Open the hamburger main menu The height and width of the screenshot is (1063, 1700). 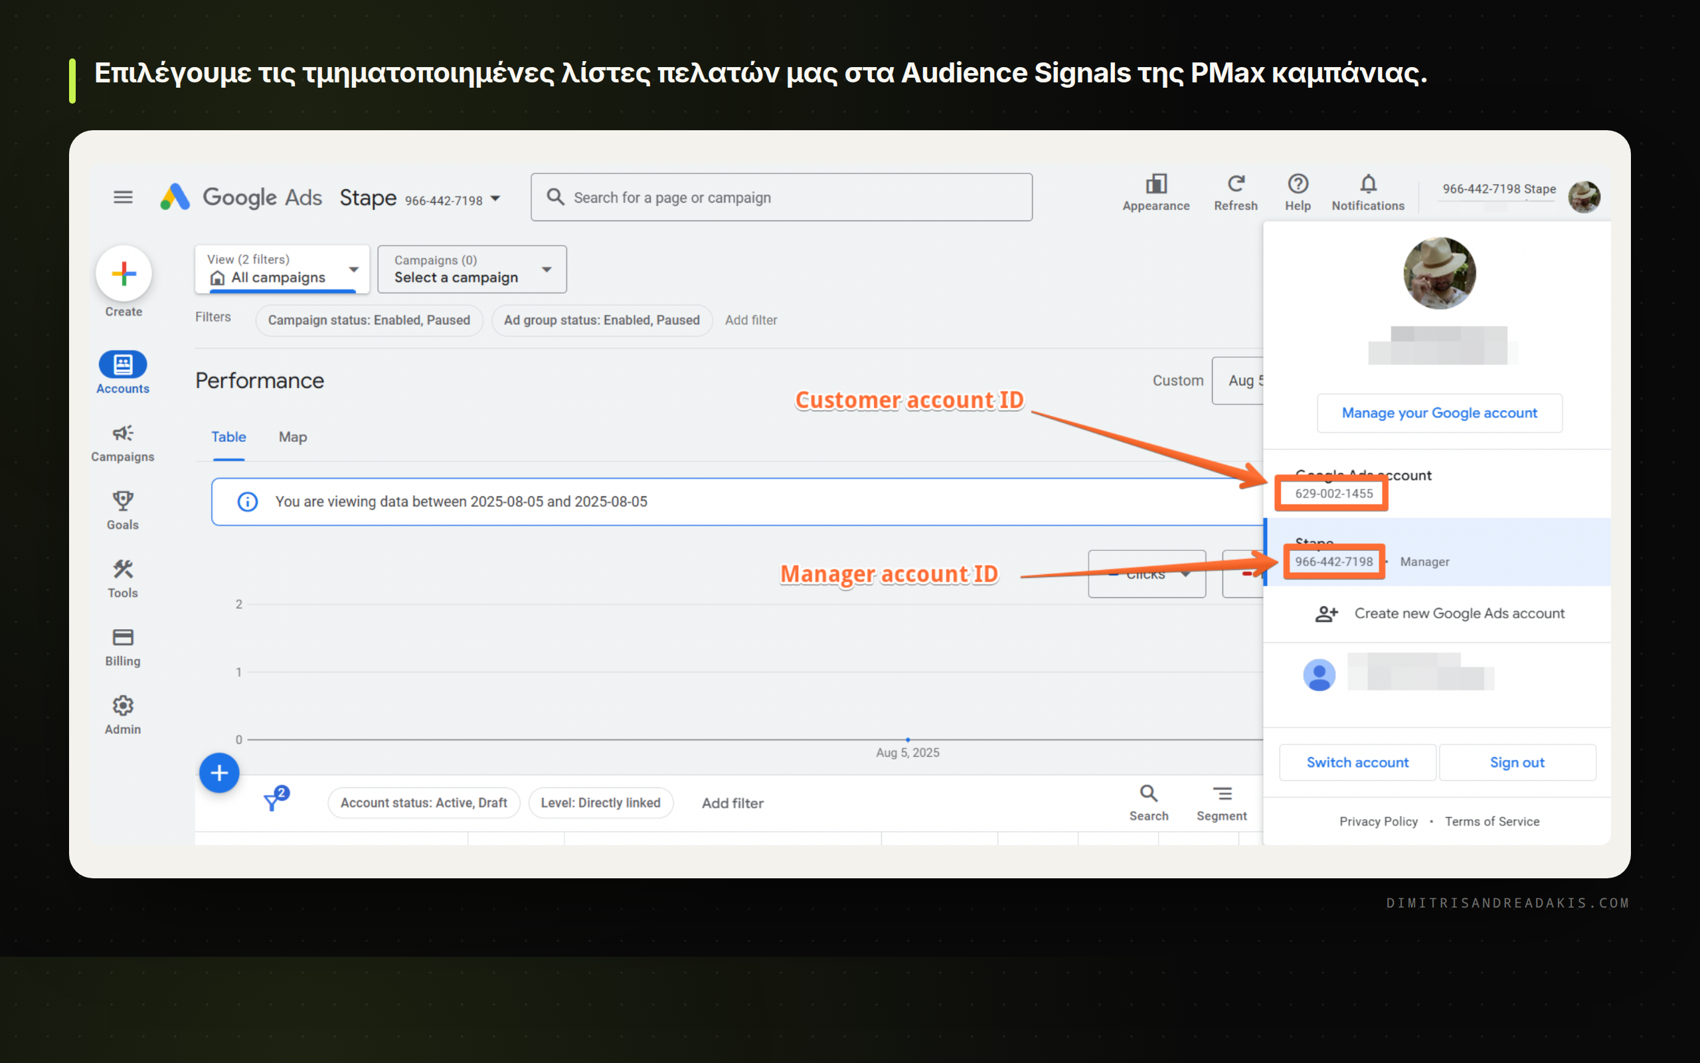[x=123, y=197]
